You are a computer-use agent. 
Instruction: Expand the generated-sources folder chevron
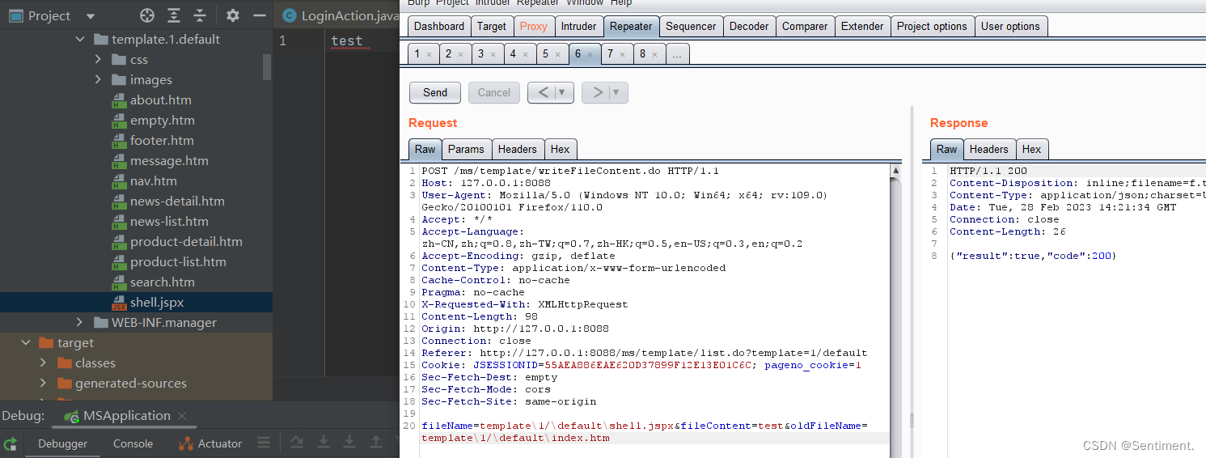(43, 384)
